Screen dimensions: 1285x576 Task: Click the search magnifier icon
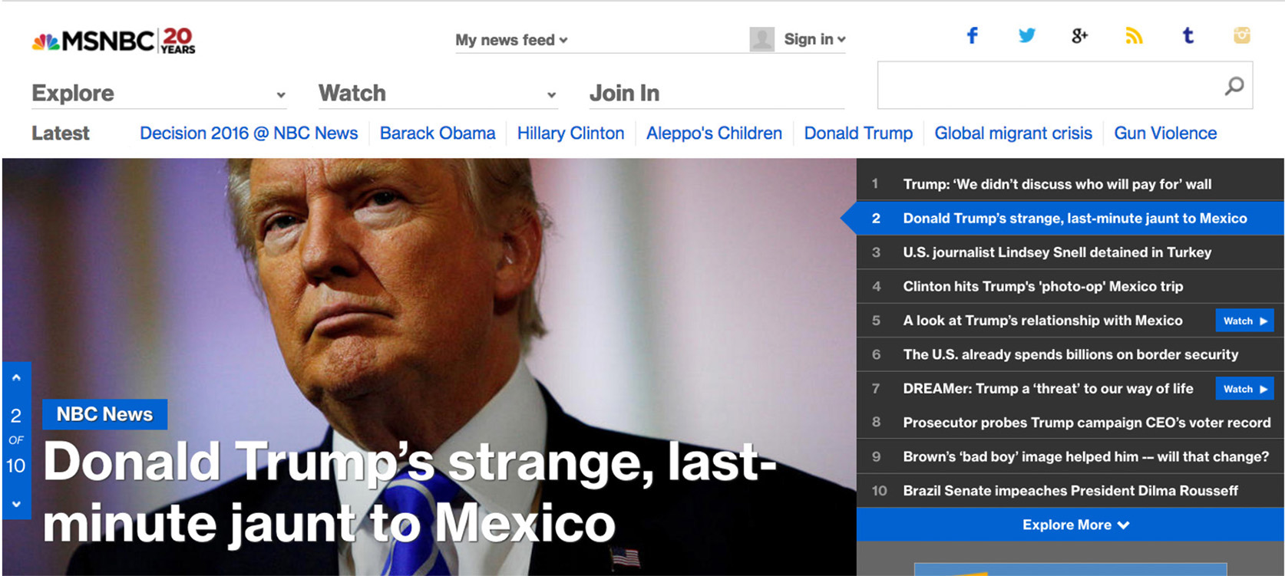tap(1234, 85)
